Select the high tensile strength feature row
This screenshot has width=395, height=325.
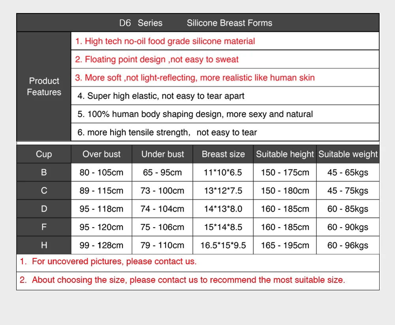225,132
